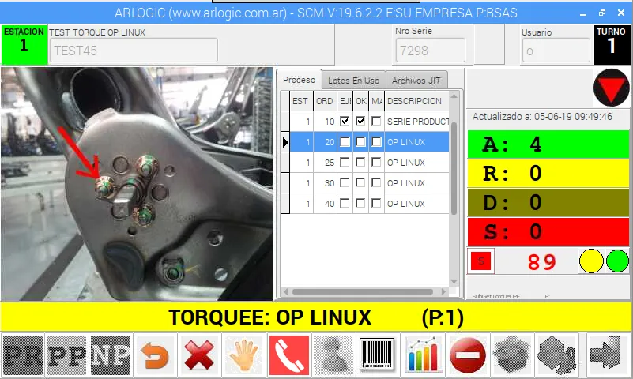
Task: Click the olive D: 0 counter
Action: pos(548,202)
